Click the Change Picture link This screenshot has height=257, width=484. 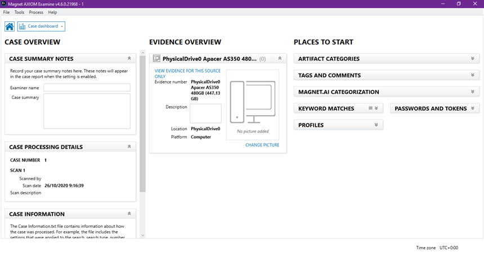click(262, 145)
